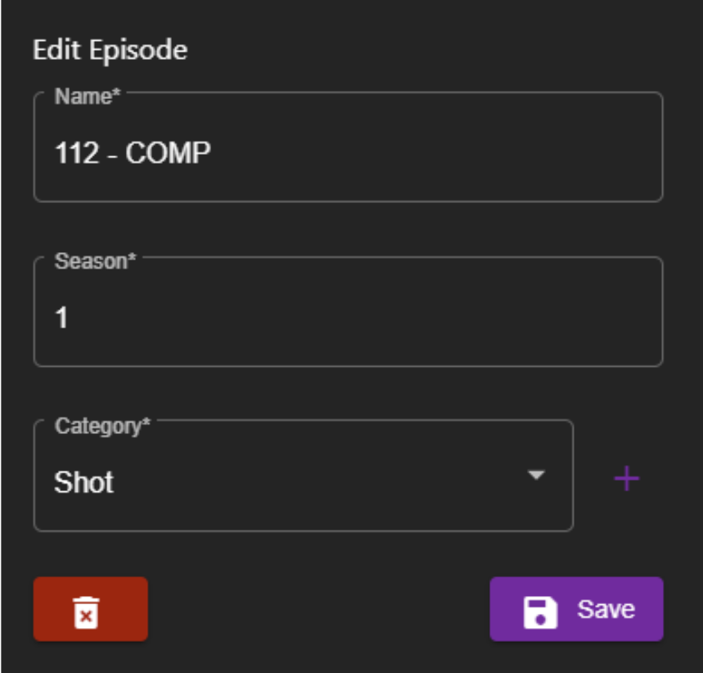Click blank area inside the Season box
This screenshot has width=703, height=673.
click(x=368, y=318)
